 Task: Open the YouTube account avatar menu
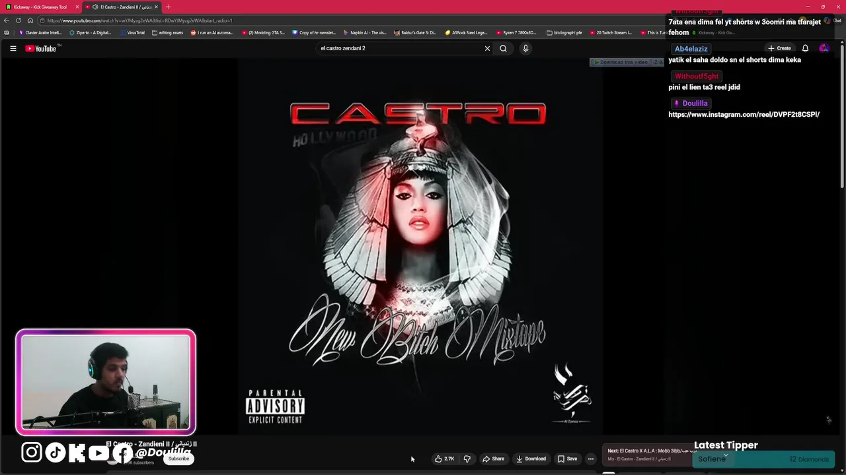[x=824, y=48]
